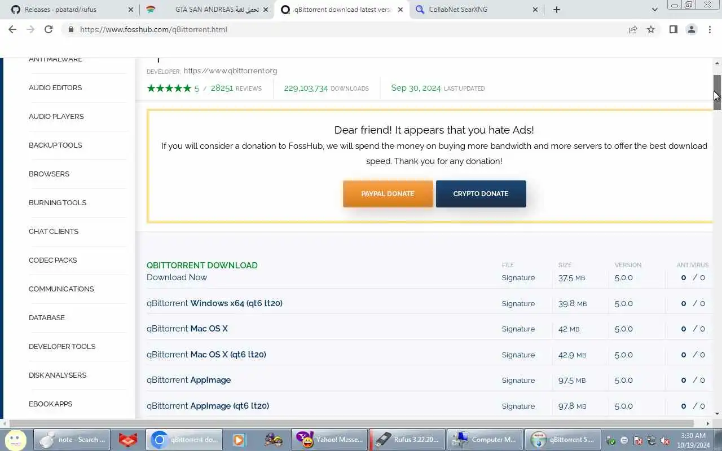The width and height of the screenshot is (722, 451).
Task: Close the CollabNet SearXNG tab
Action: pyautogui.click(x=535, y=10)
